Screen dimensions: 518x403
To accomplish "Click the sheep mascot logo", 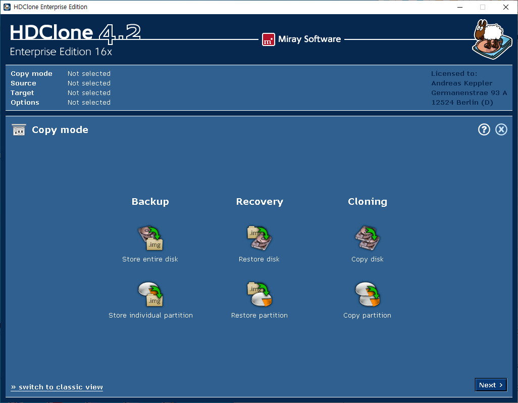I will 492,39.
